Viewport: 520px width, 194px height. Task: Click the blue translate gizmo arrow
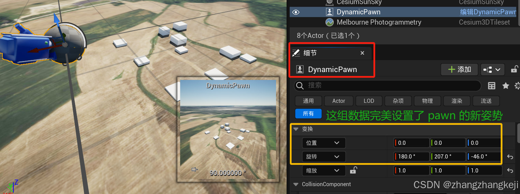[57, 20]
